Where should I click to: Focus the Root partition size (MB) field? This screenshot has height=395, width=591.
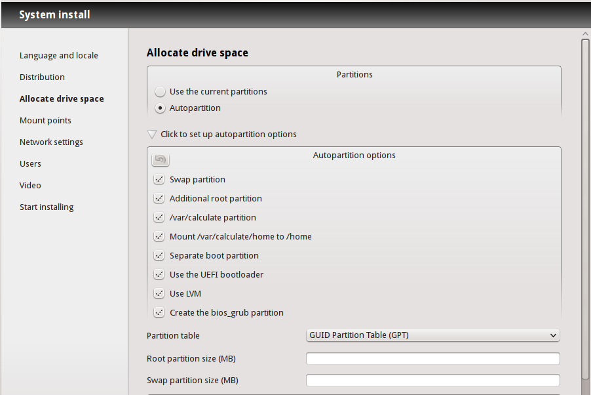(432, 358)
